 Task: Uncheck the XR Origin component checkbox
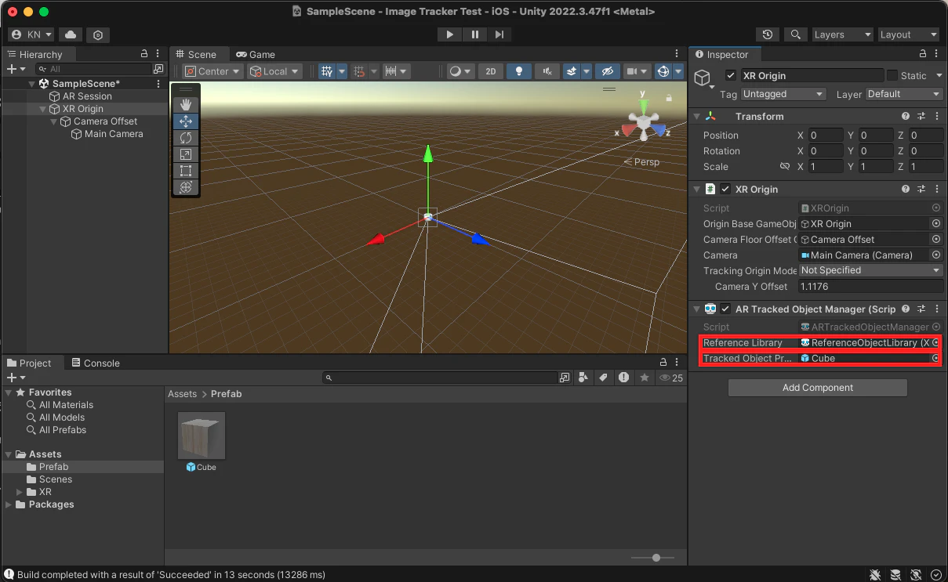coord(724,189)
